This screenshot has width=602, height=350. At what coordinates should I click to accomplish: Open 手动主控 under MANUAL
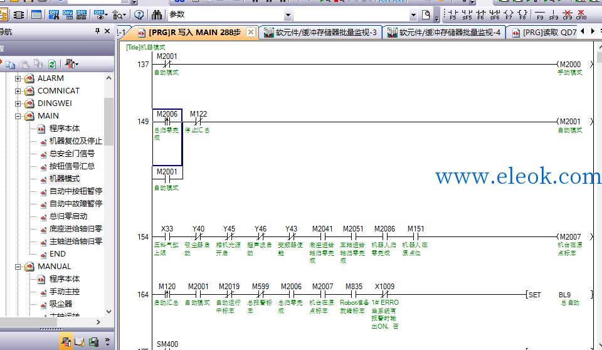pos(64,292)
